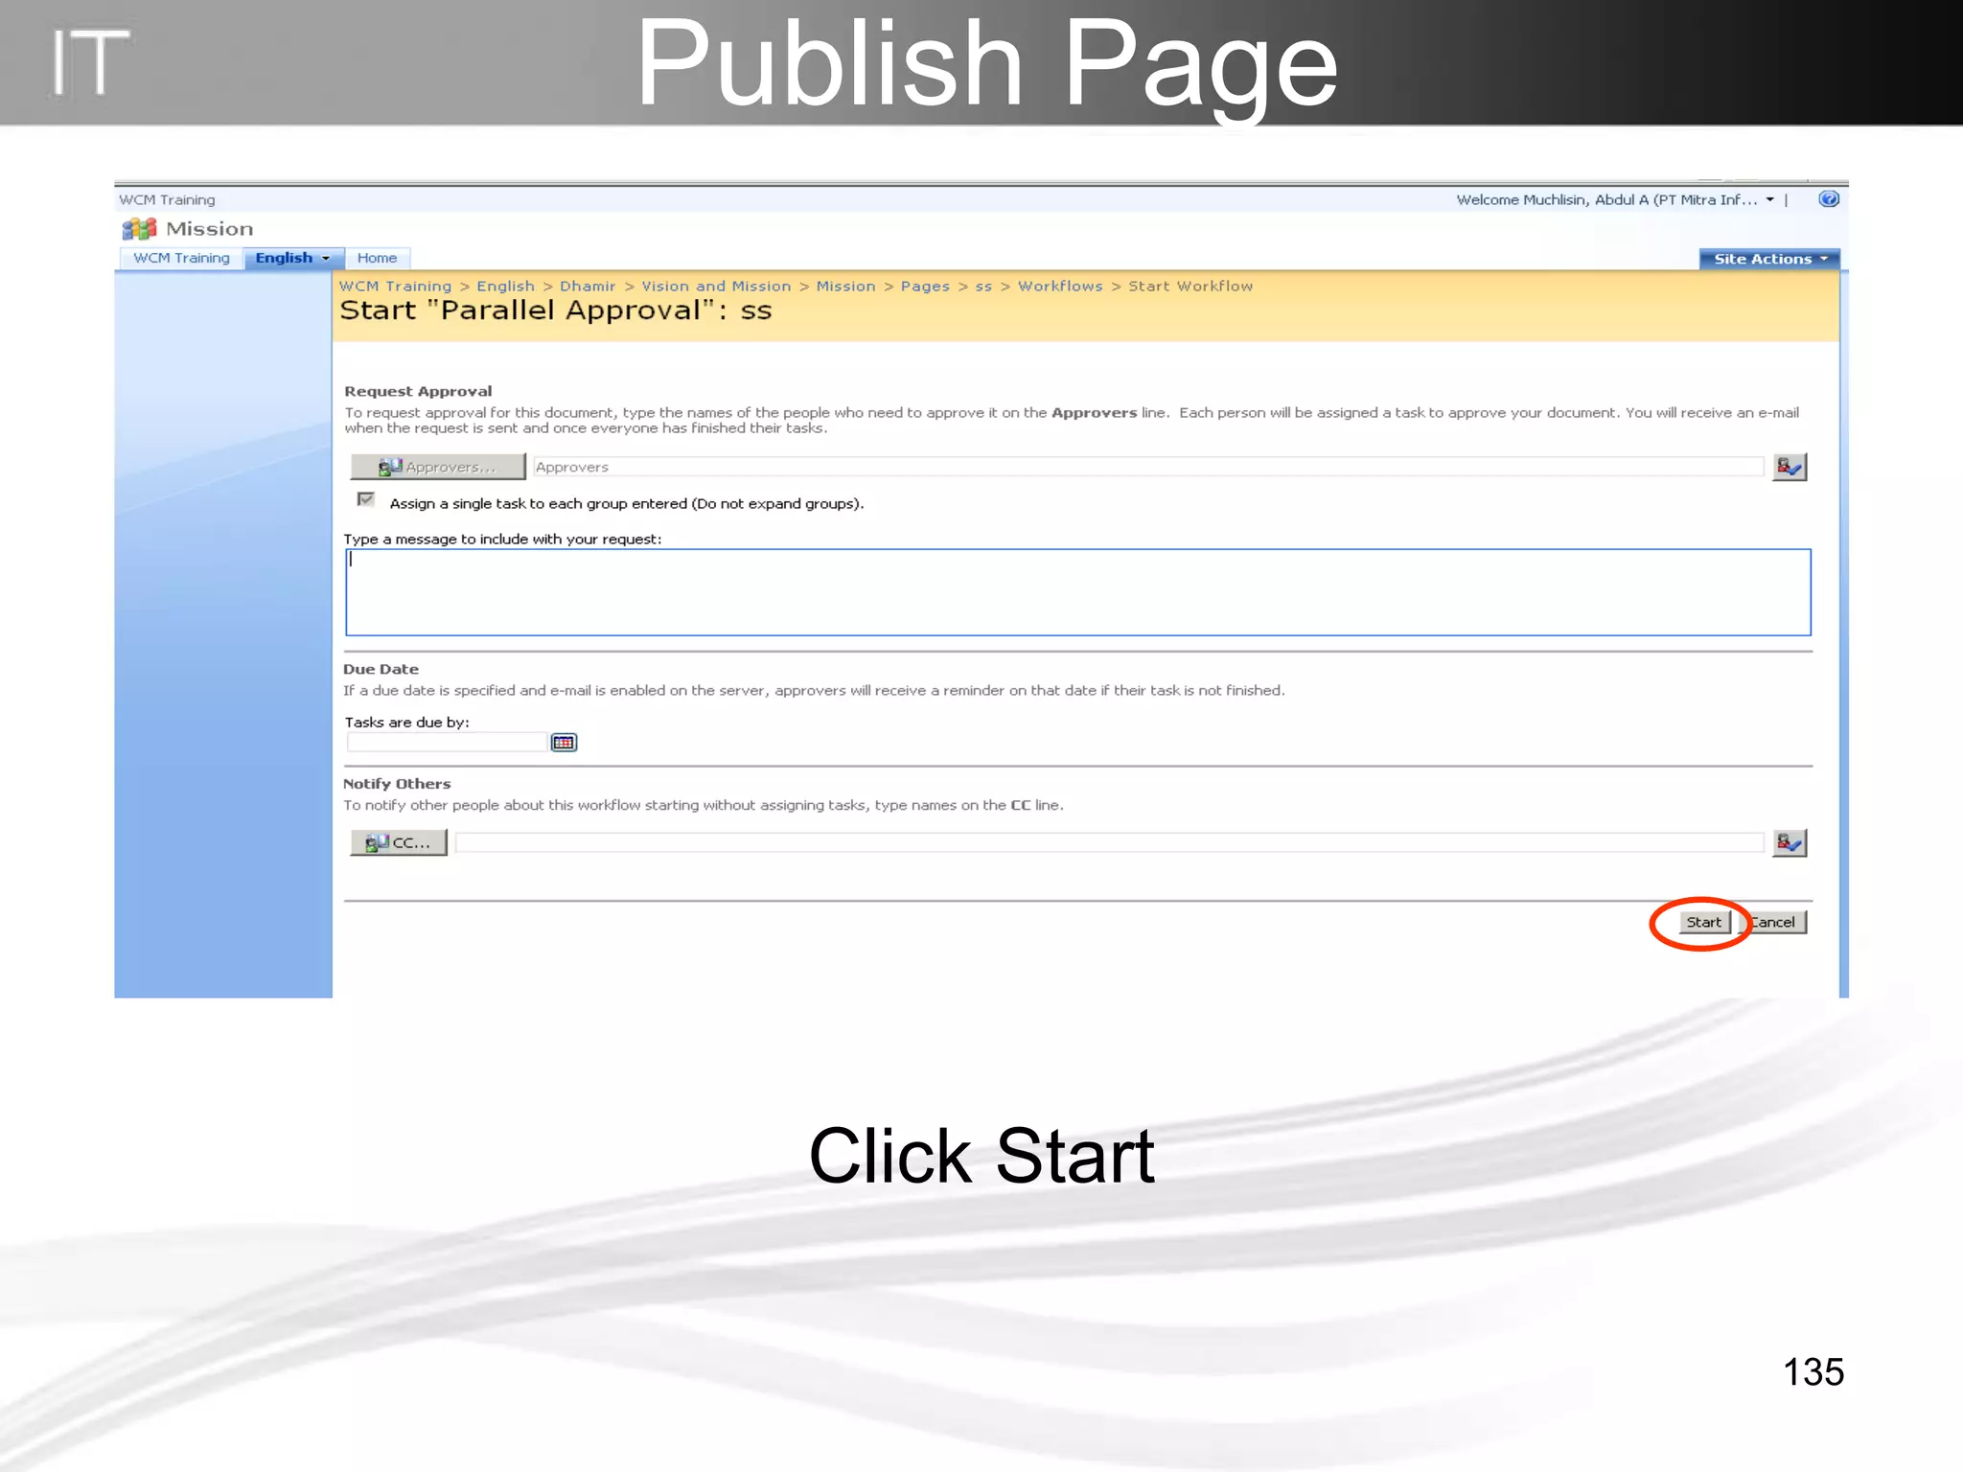Click the Tasks are due by field
The image size is (1963, 1472).
point(447,743)
